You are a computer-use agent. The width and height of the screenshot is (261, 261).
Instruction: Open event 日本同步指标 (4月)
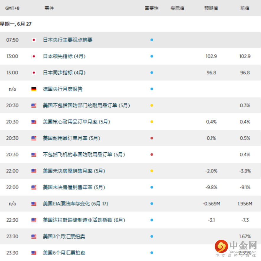(64, 73)
